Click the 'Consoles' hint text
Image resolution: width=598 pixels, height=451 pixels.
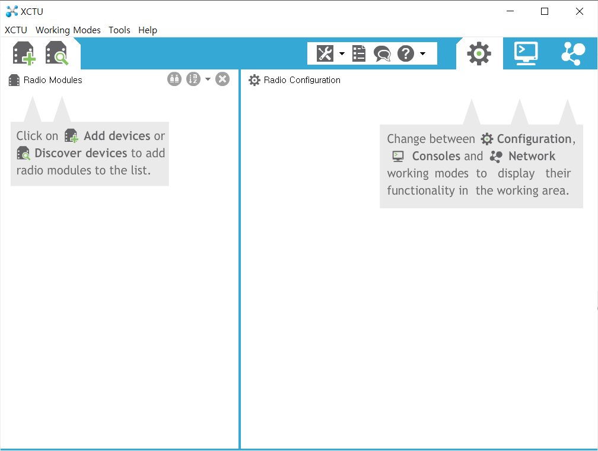(436, 156)
